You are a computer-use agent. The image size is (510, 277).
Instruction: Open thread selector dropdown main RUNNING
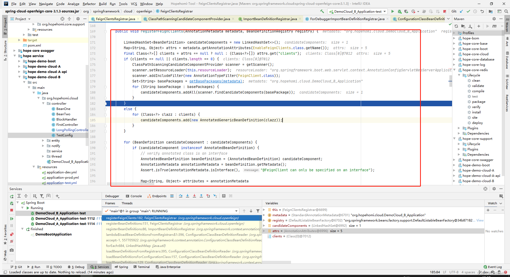tap(171, 211)
